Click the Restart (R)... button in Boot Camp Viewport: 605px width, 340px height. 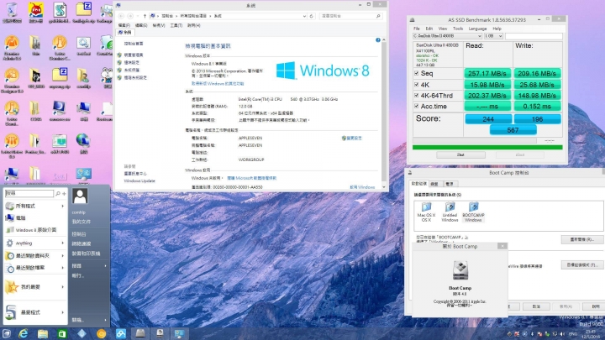click(x=582, y=239)
